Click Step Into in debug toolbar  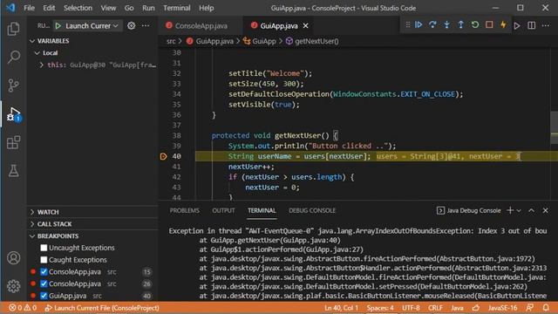tap(446, 24)
